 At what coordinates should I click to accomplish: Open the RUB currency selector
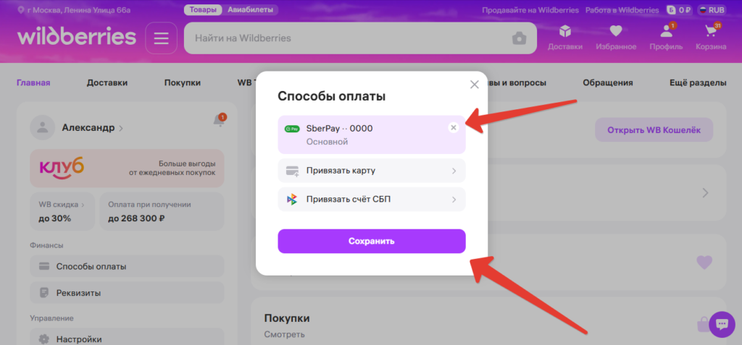coord(712,10)
